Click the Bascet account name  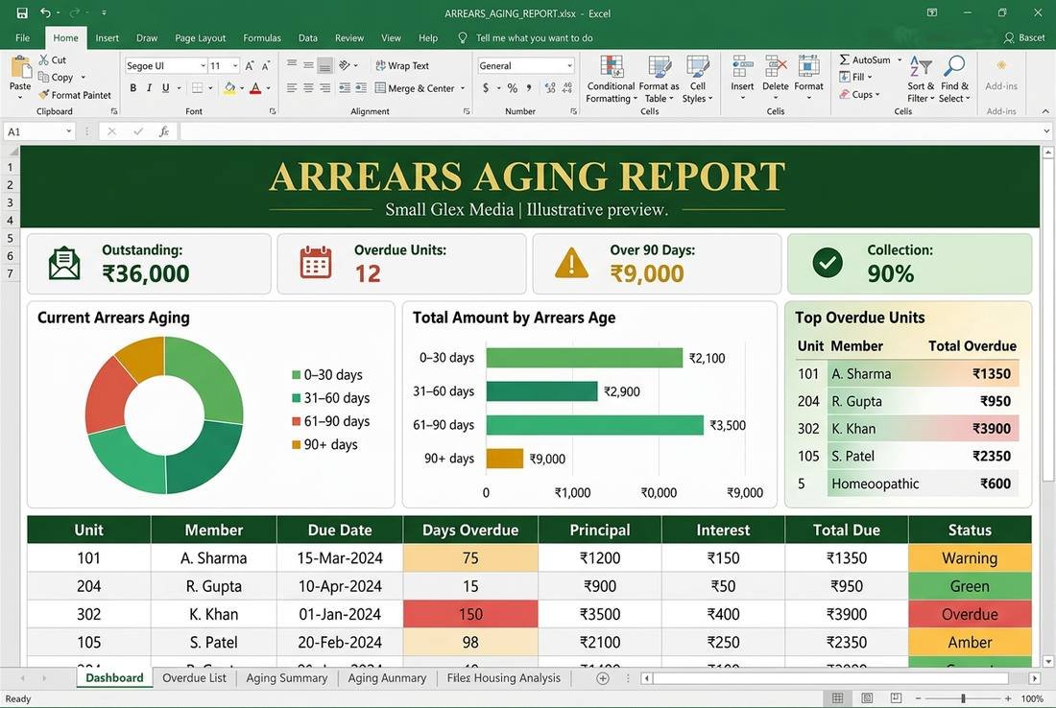(x=1032, y=37)
